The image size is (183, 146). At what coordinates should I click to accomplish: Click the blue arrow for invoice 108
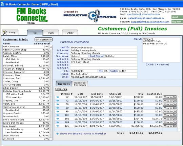(58, 118)
